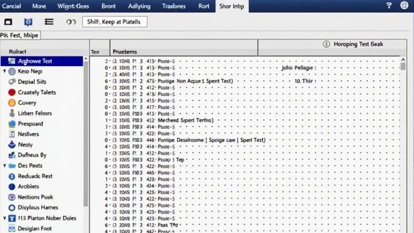Click the round globe icon at top right

(x=404, y=6)
